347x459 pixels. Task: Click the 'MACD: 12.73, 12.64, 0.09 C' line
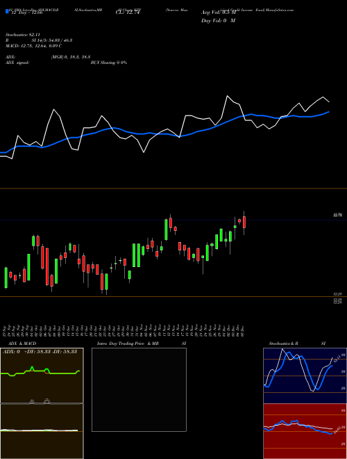click(33, 46)
